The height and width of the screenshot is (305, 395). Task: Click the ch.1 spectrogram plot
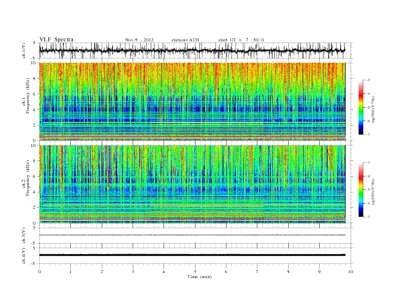point(192,102)
